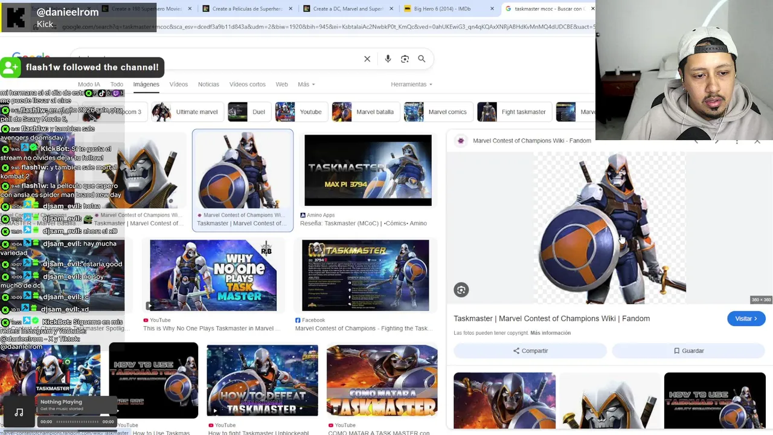Click the Facebook source label under Taskmaster card

tap(313, 320)
